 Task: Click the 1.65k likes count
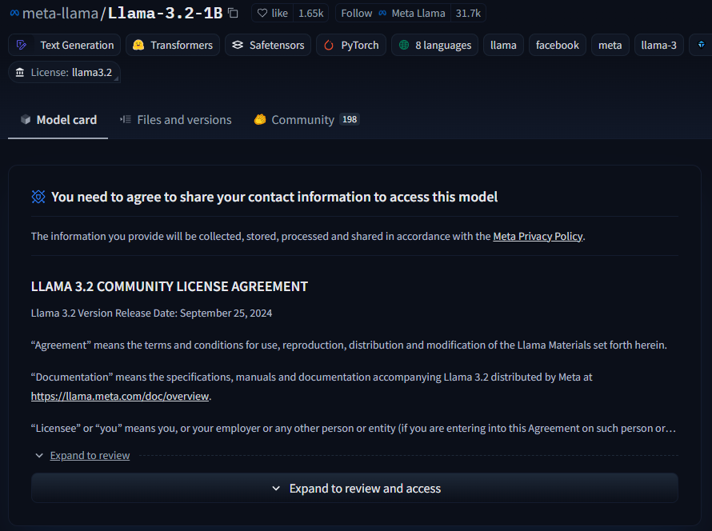[x=311, y=13]
